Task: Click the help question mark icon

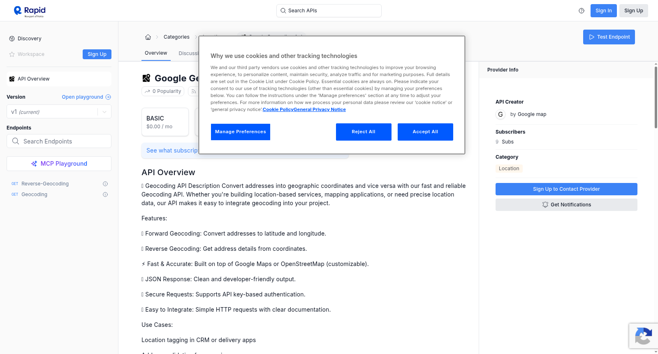Action: coord(582,11)
